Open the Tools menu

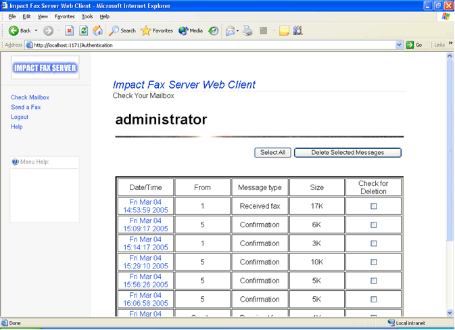pos(87,16)
